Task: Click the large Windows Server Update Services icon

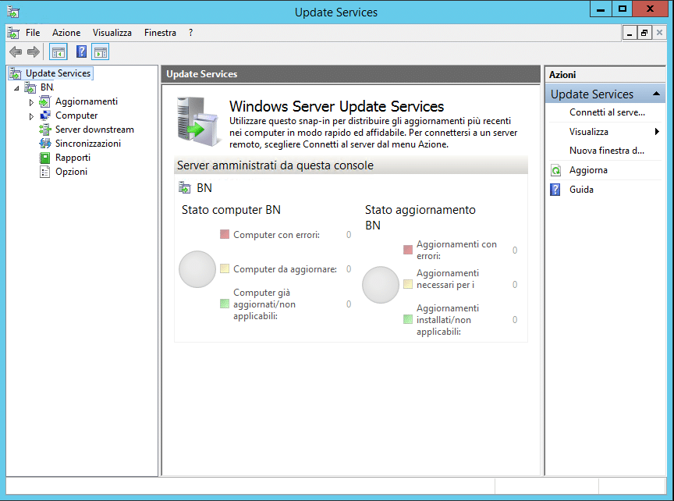Action: [197, 123]
